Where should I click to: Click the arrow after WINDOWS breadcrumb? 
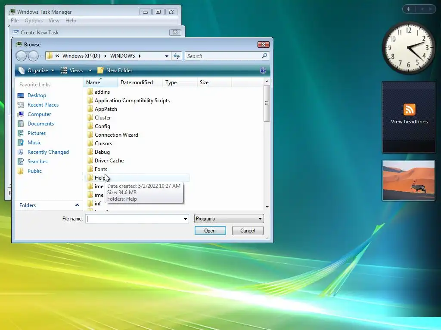click(140, 56)
